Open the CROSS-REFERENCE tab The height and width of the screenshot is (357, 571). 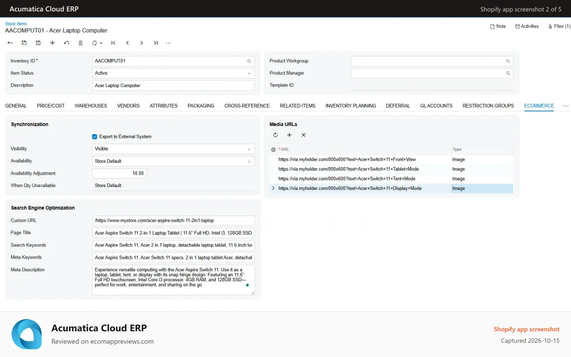point(247,106)
